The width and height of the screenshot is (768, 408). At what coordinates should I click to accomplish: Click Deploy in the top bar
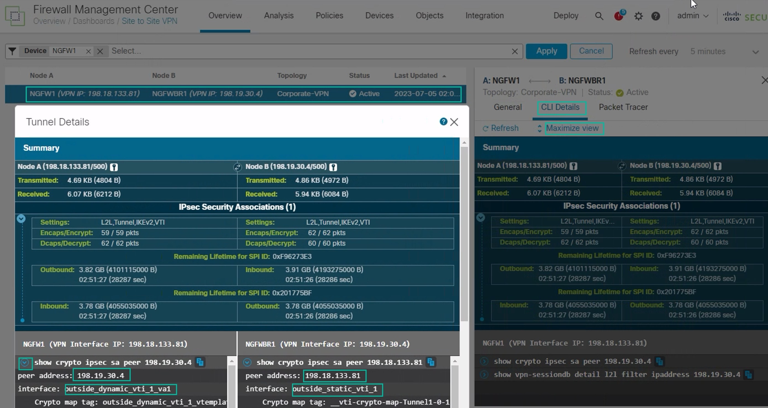coord(566,15)
